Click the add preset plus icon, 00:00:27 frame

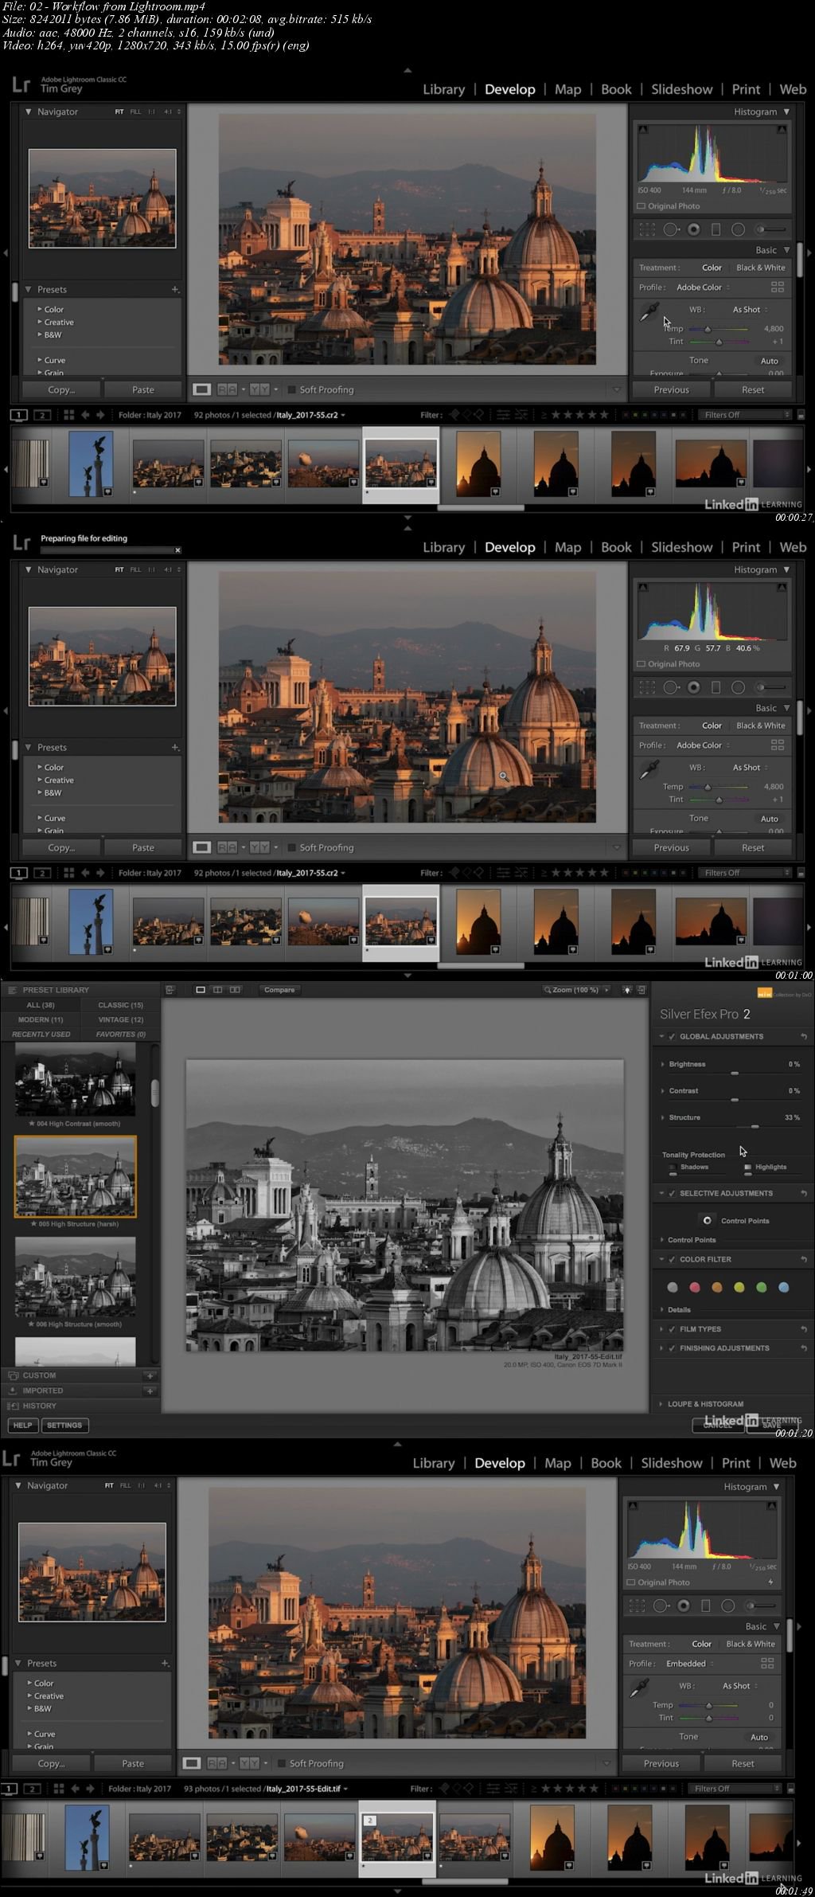(x=175, y=289)
